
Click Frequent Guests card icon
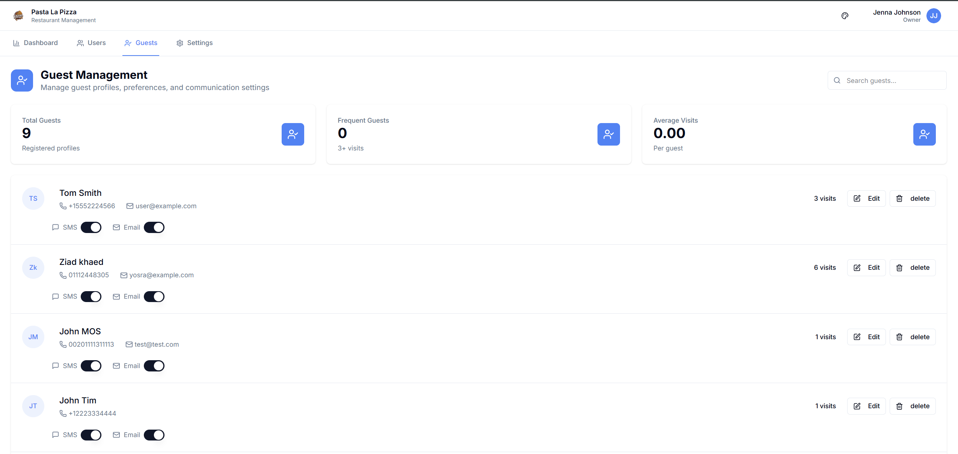coord(608,134)
